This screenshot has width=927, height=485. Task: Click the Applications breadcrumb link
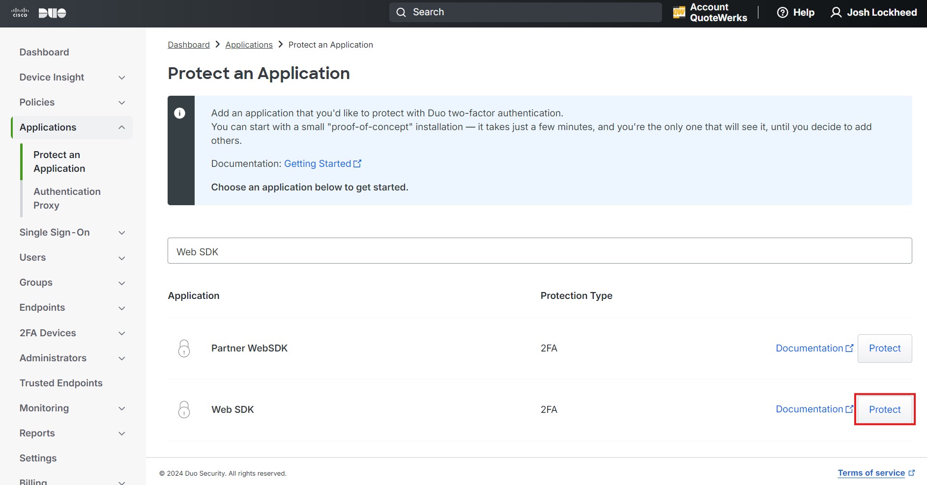[x=249, y=45]
